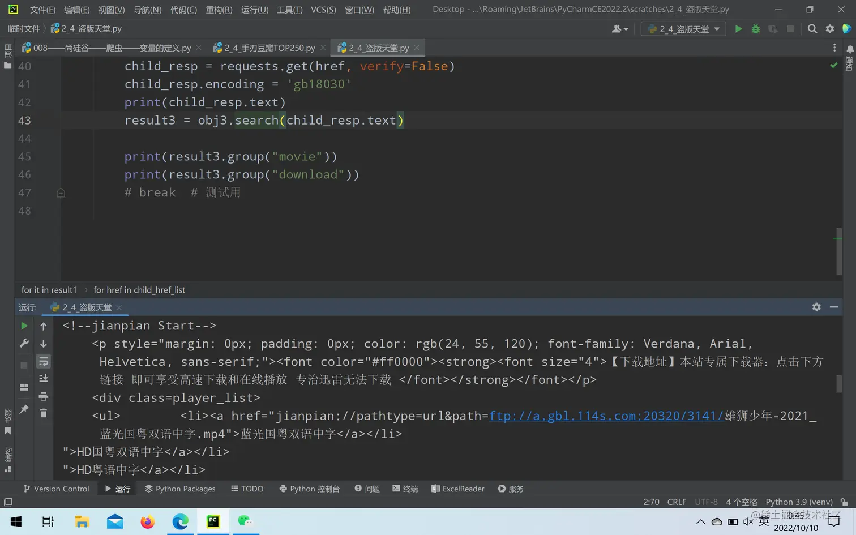856x535 pixels.
Task: Open the 编辑(E) menu
Action: click(77, 10)
